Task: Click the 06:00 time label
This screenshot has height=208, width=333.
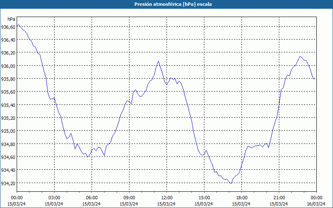Action: tap(92, 198)
